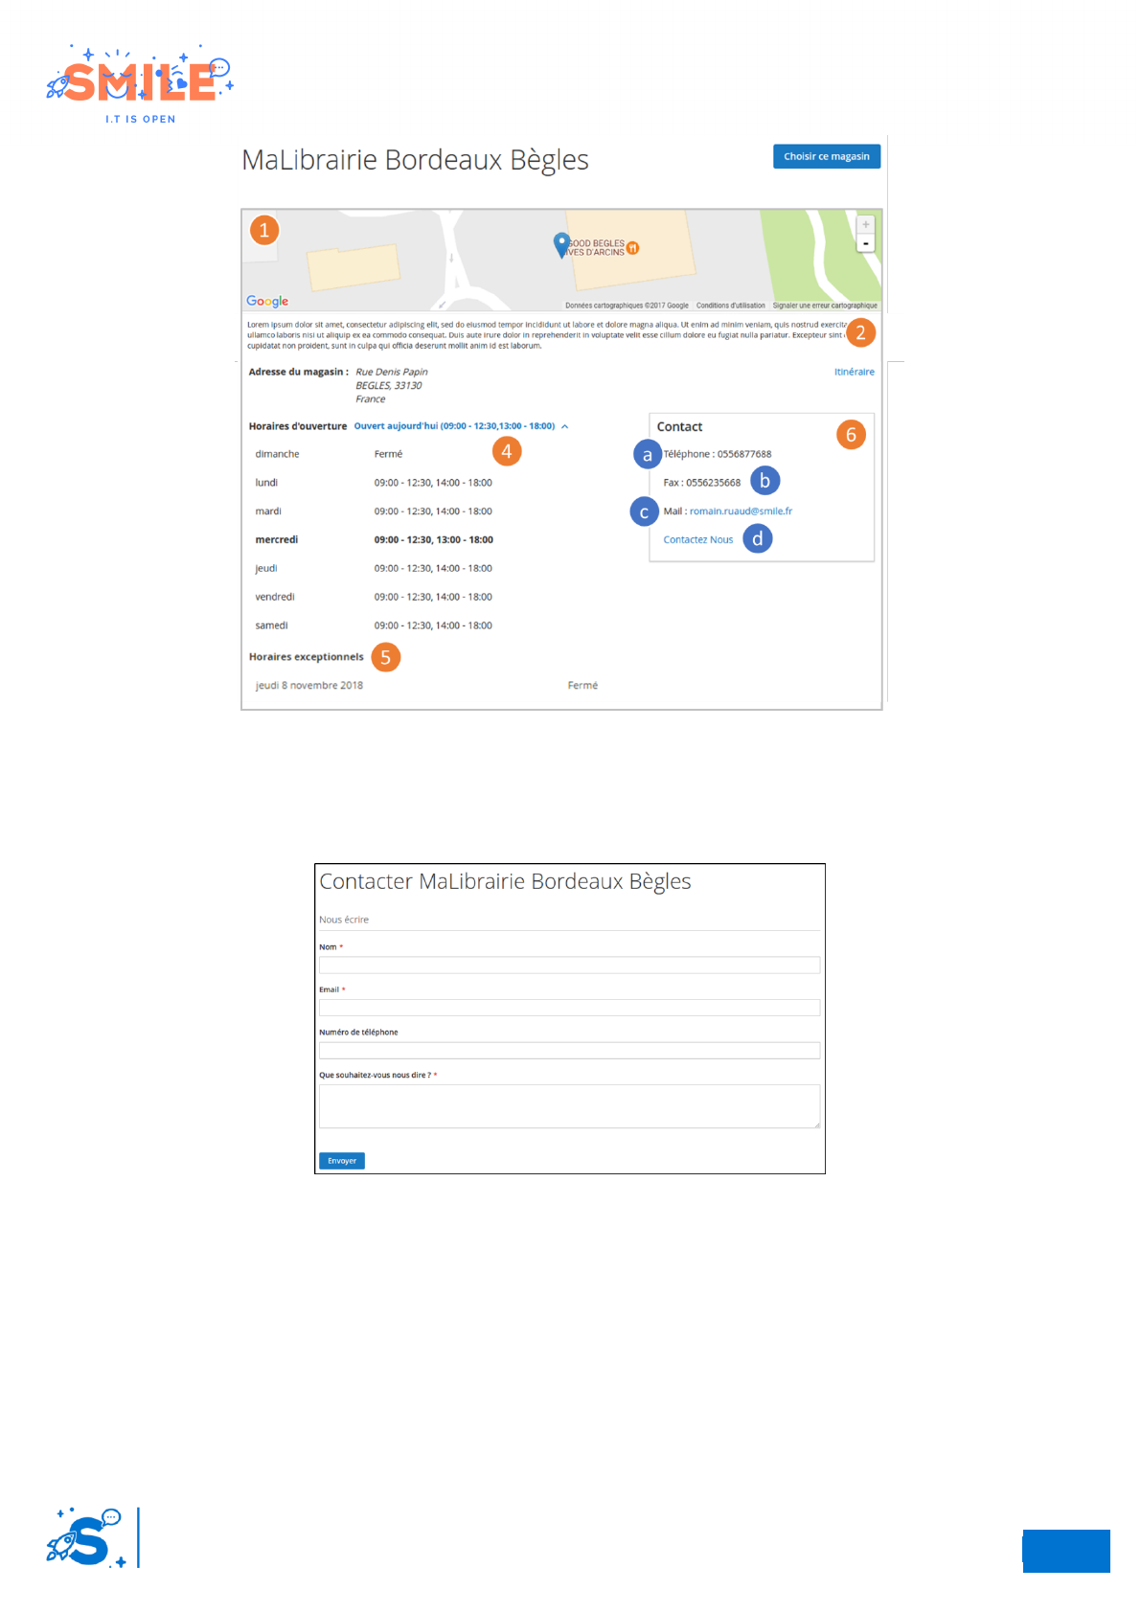Open the Google logo on the map
The width and height of the screenshot is (1141, 1613).
pyautogui.click(x=267, y=301)
